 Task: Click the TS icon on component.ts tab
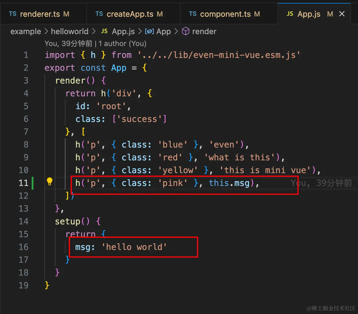193,14
